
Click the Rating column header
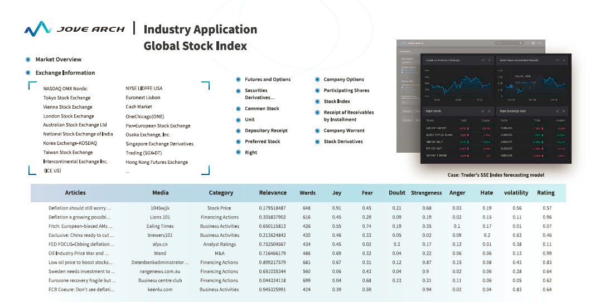tap(546, 193)
